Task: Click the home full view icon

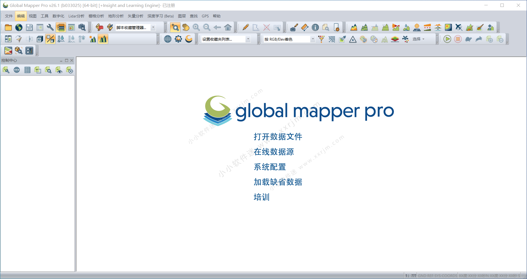Action: 228,27
